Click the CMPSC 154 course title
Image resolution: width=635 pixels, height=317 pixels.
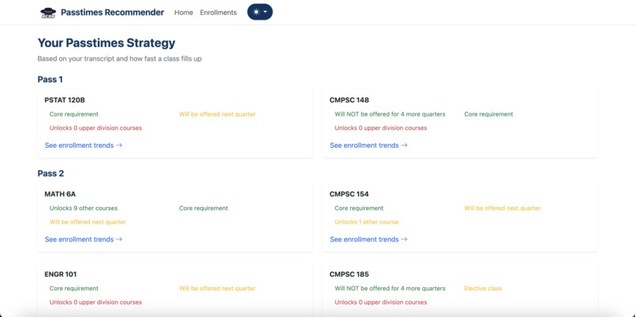point(350,194)
